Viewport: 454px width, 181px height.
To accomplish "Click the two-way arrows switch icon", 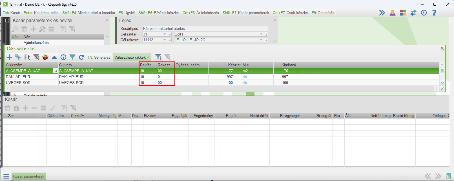I will pyautogui.click(x=413, y=13).
